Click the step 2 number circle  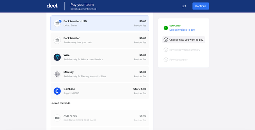click(166, 40)
